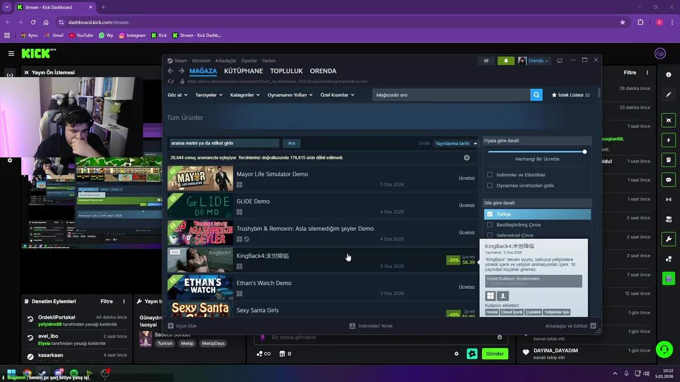The height and width of the screenshot is (382, 680).
Task: Open Kick info icon in right sidebar
Action: [x=668, y=75]
